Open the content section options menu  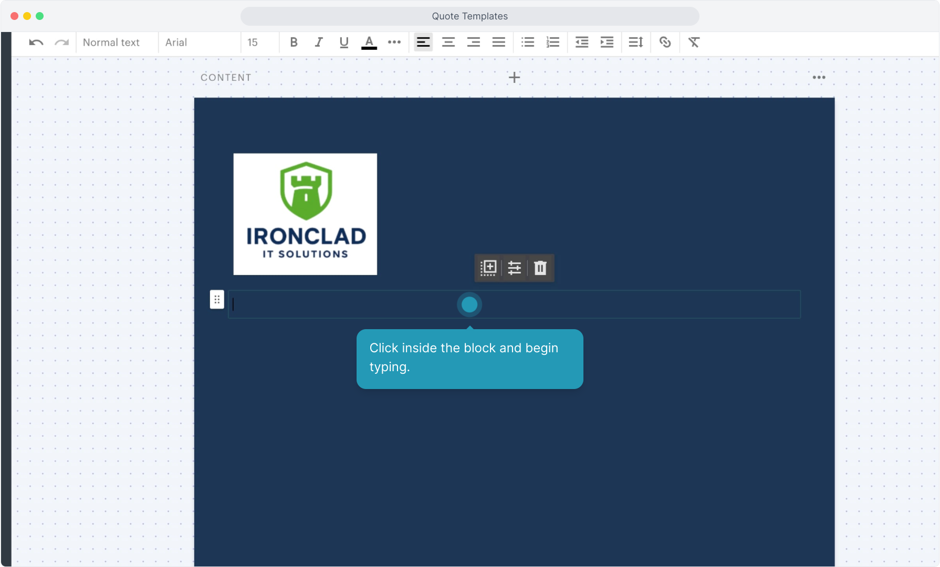(x=819, y=78)
